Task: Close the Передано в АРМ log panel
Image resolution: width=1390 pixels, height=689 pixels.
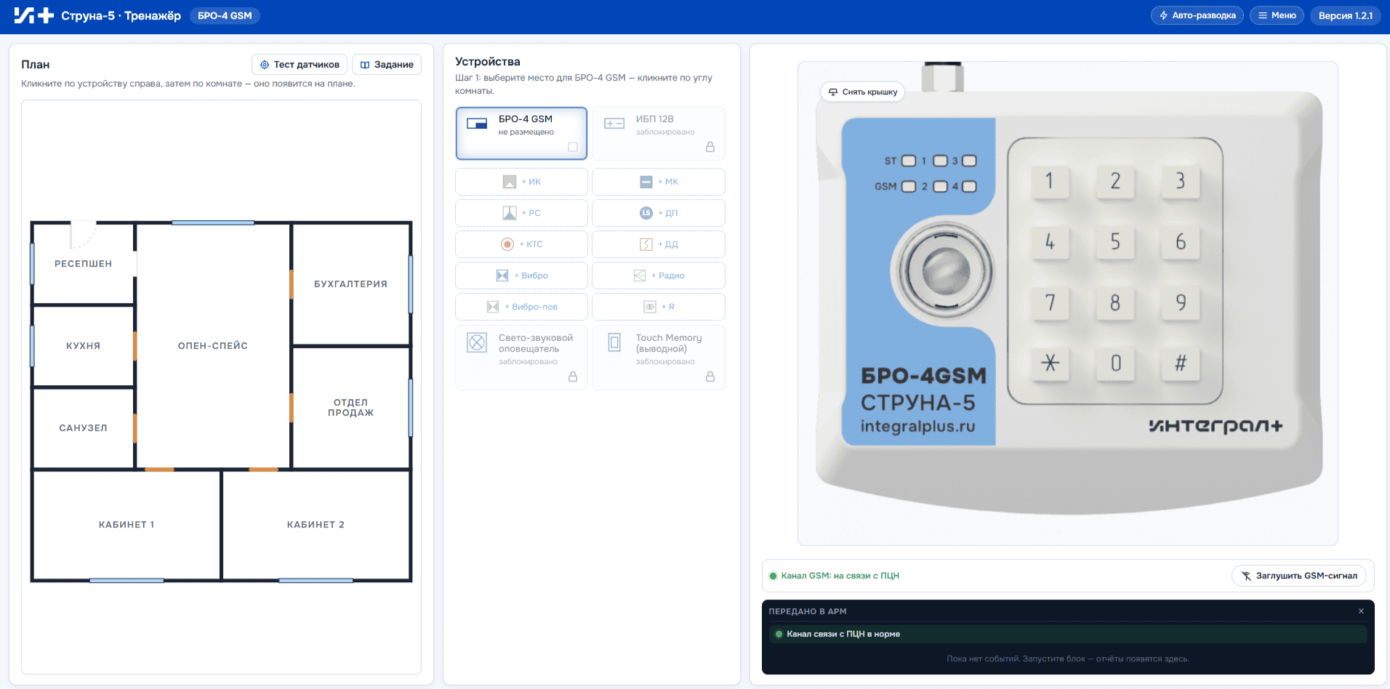Action: 1361,611
